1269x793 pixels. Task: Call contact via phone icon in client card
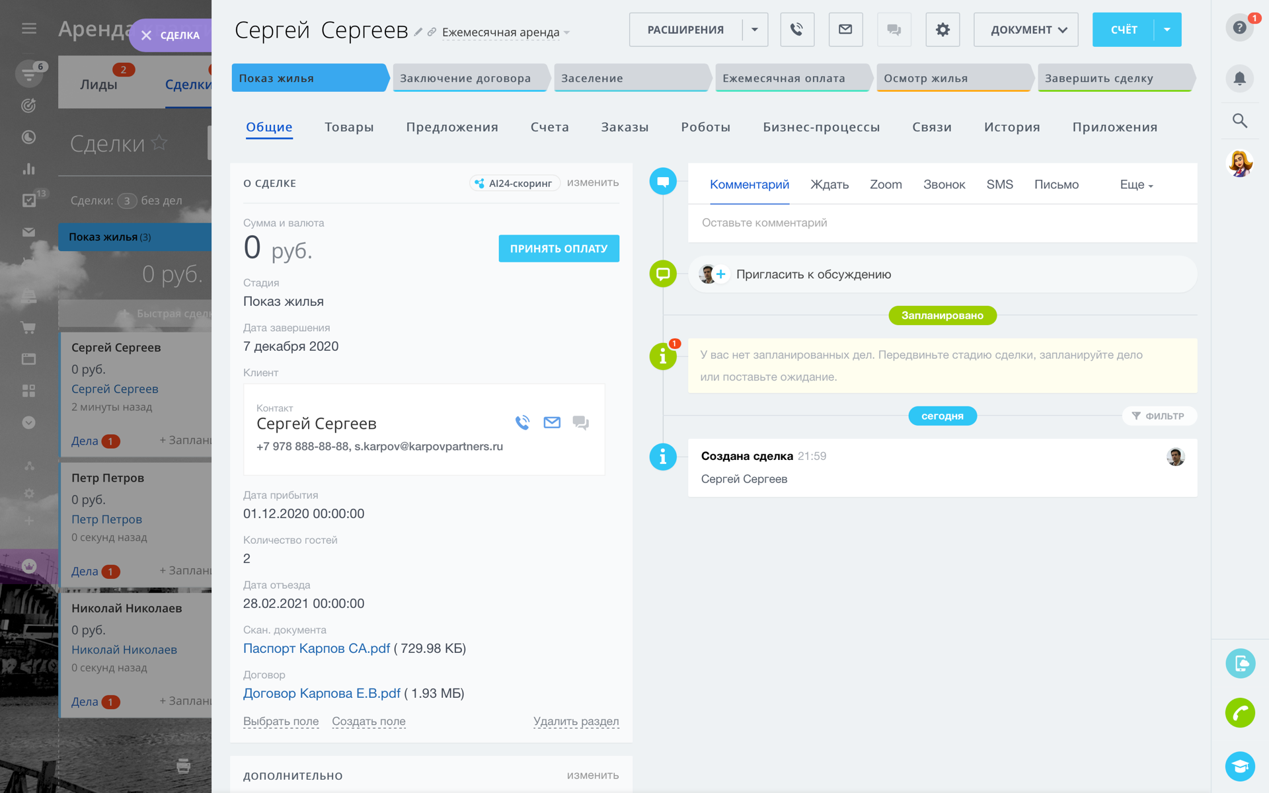522,422
